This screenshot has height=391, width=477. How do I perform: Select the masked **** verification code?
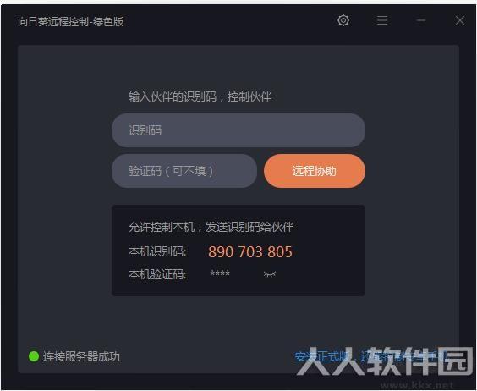tap(220, 273)
